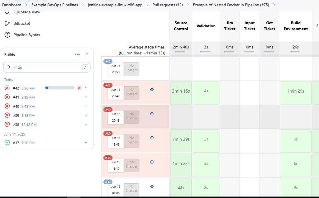Open Source Control stage cell for build #38
The height and width of the screenshot is (198, 319).
(181, 163)
